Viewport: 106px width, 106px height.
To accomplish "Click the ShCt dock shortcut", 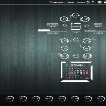I will click(x=62, y=99).
